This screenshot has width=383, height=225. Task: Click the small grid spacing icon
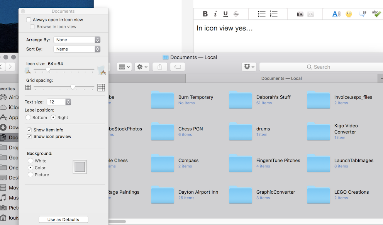click(x=28, y=87)
